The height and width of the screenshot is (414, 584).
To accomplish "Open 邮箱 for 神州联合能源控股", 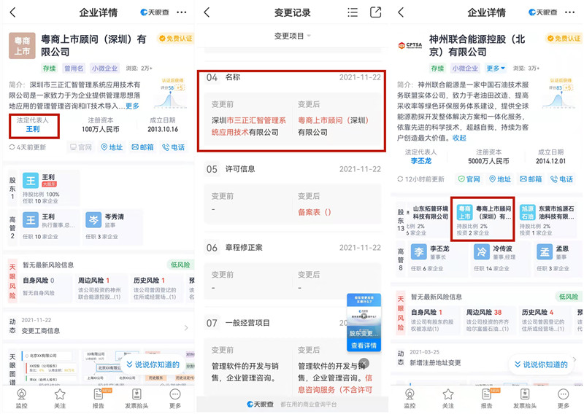I will tap(531, 179).
